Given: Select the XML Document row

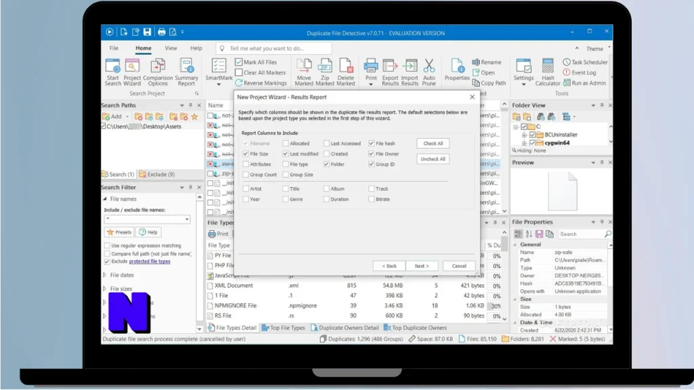Looking at the screenshot, I should pos(352,286).
